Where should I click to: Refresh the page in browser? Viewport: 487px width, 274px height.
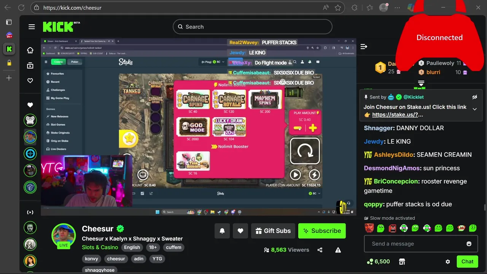(x=21, y=8)
